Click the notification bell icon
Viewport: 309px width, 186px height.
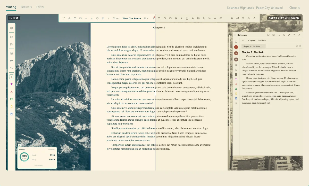[249, 18]
